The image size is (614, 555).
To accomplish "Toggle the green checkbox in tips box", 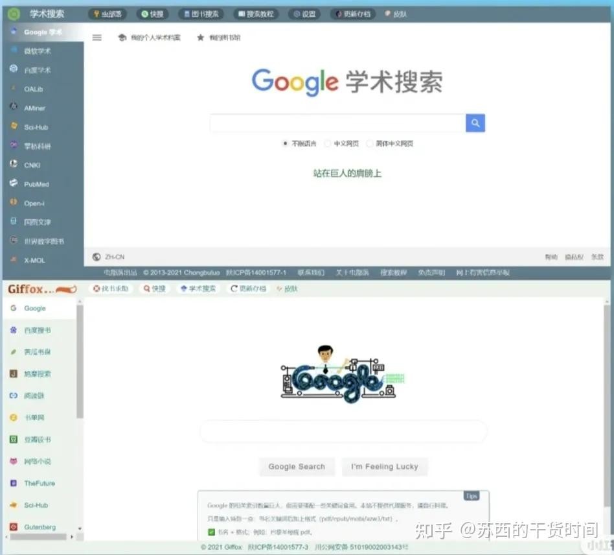I will [211, 532].
